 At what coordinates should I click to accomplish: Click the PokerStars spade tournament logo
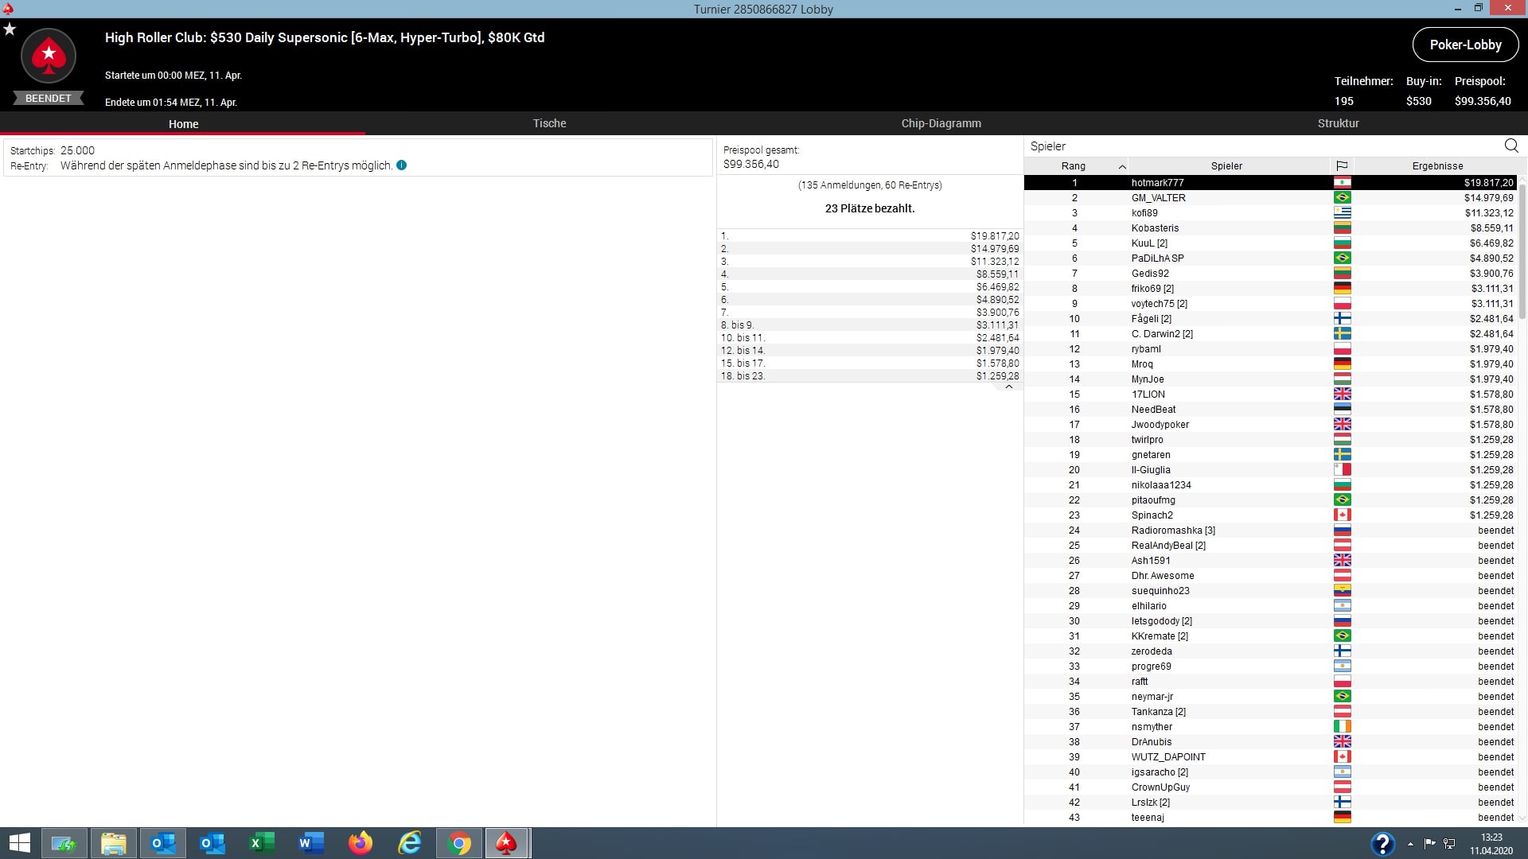49,56
